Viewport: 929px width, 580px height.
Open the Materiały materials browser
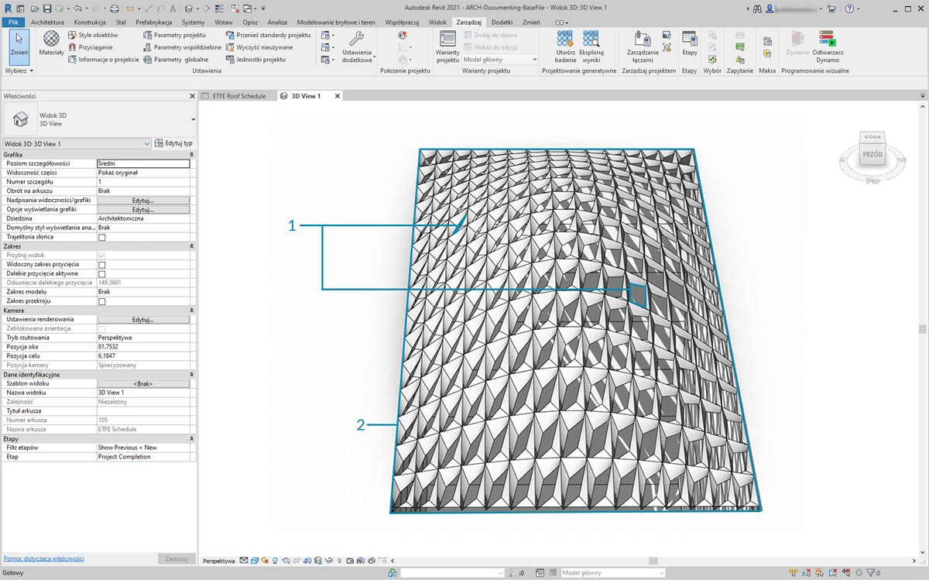click(51, 45)
